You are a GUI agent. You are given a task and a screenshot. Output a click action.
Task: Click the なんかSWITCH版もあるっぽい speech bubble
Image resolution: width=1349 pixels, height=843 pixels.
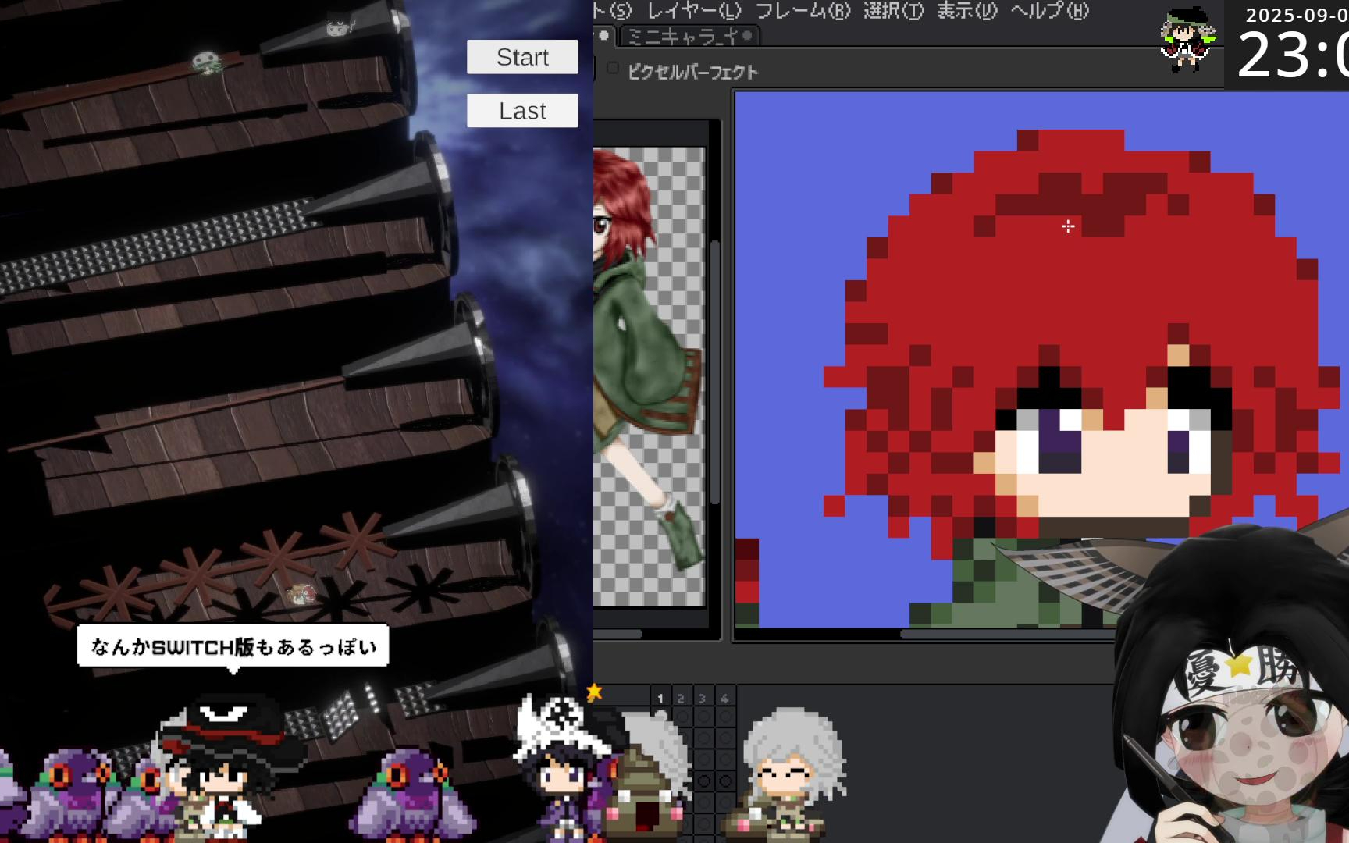(x=233, y=646)
